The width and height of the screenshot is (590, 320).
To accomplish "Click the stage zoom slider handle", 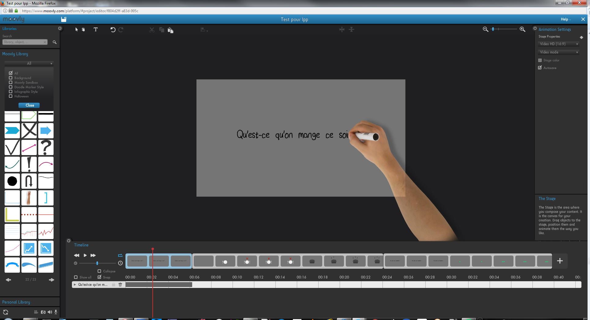I will click(x=493, y=29).
